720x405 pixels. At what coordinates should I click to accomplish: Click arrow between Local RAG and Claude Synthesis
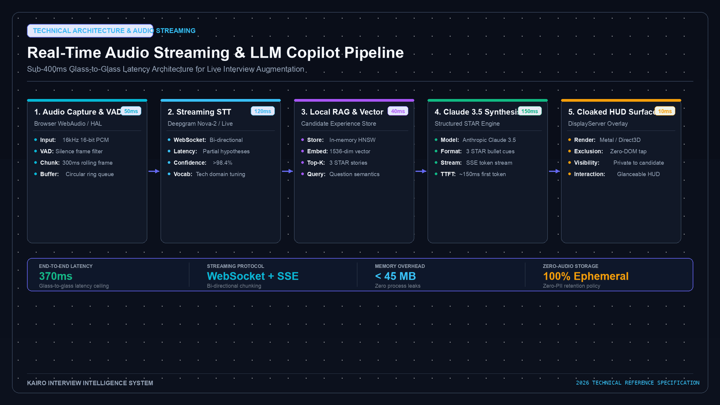click(421, 171)
